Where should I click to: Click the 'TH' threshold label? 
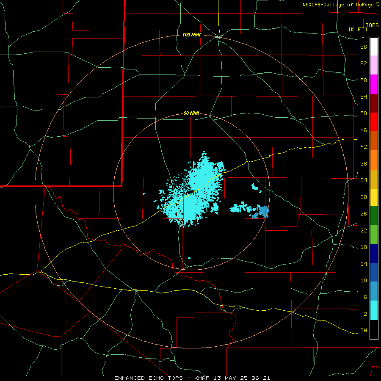pyautogui.click(x=364, y=331)
